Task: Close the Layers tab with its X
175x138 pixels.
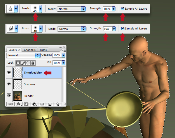Action: click(x=19, y=50)
